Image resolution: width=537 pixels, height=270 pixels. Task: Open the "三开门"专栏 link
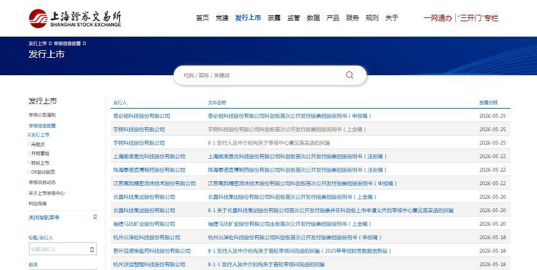(478, 18)
